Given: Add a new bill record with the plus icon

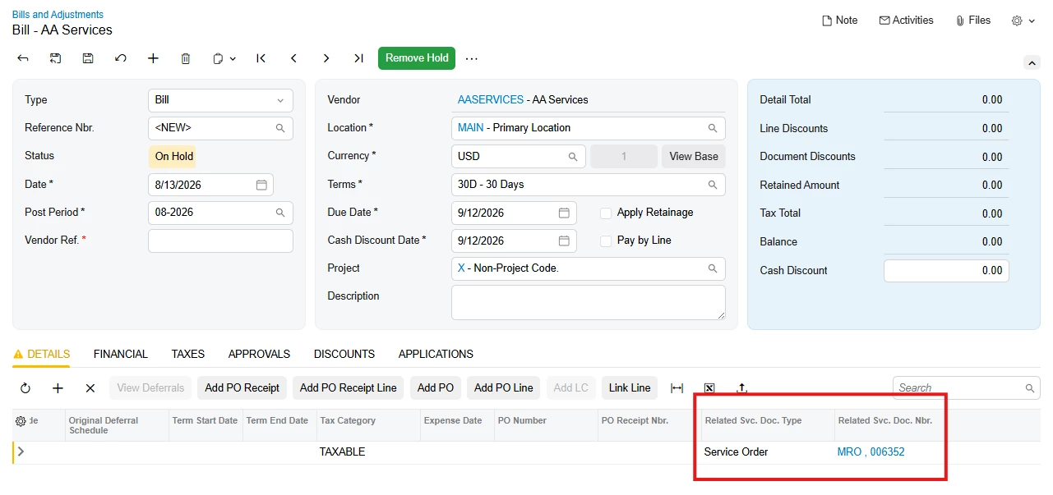Looking at the screenshot, I should click(153, 58).
